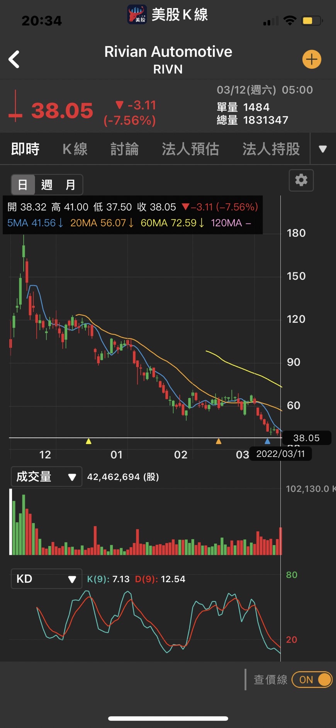Select the 月 monthly period
The image size is (336, 728).
coord(70,185)
